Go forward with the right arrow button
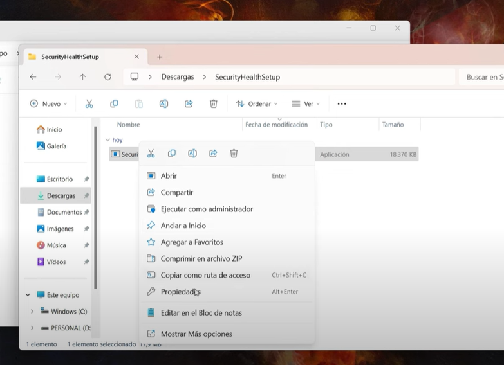This screenshot has height=365, width=504. tap(58, 77)
